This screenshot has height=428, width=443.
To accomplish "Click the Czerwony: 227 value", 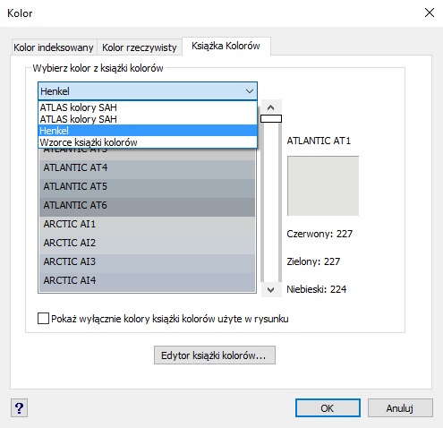I will click(x=319, y=234).
